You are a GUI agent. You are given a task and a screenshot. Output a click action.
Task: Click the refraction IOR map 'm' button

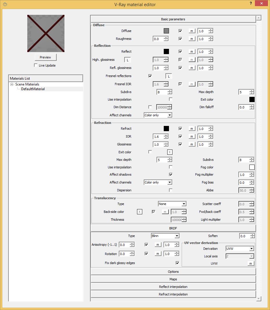(192, 136)
